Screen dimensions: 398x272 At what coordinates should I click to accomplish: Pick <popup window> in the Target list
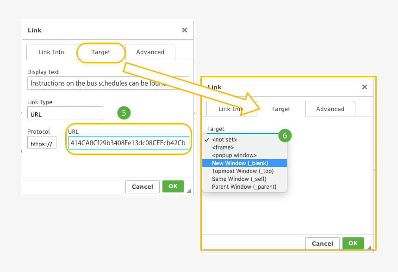coord(234,155)
